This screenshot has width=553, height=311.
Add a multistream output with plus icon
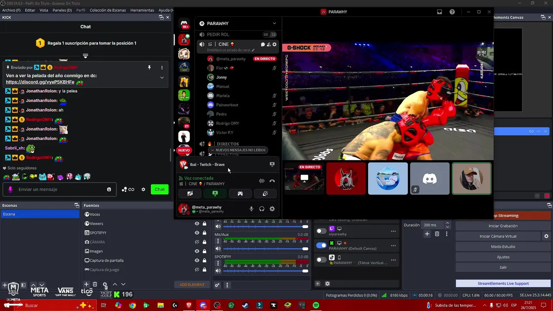click(318, 283)
